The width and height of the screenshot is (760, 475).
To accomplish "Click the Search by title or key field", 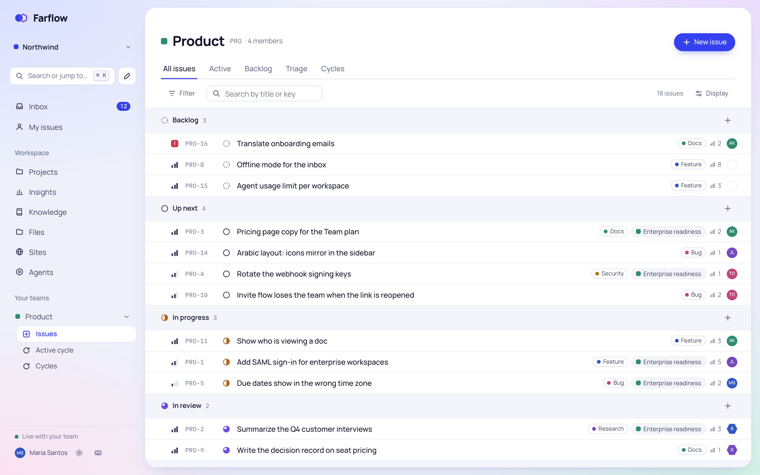I will click(264, 94).
